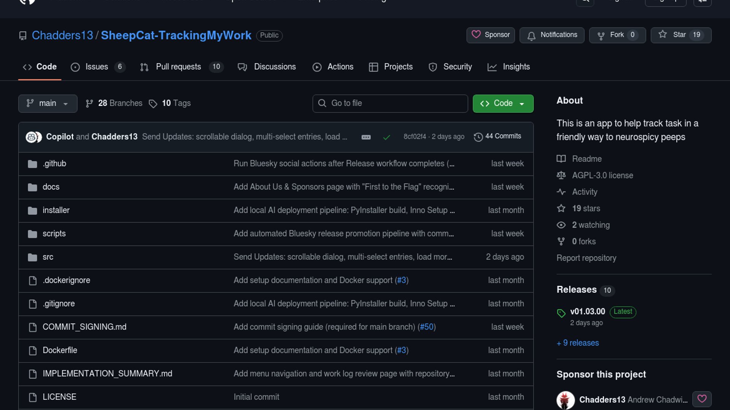Open the Chadders13 owner profile link
This screenshot has width=730, height=410.
click(62, 35)
